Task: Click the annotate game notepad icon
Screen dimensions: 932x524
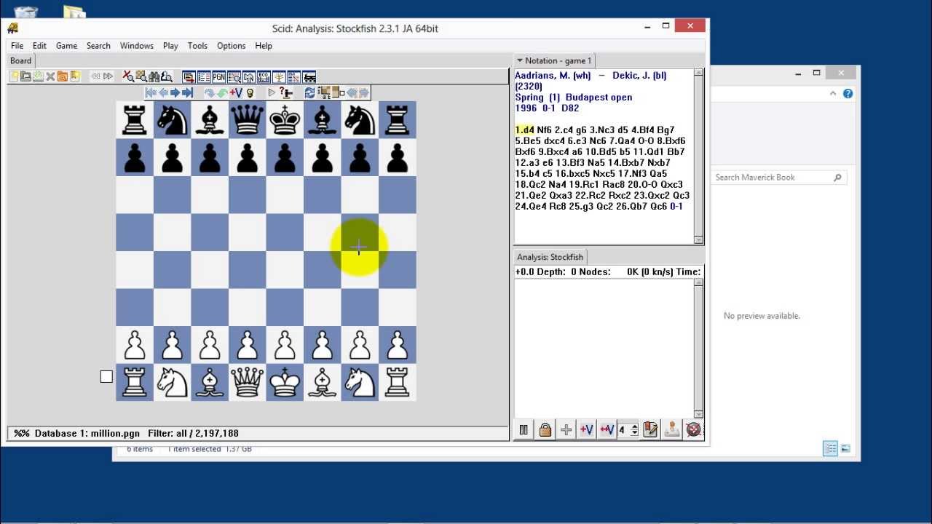Action: click(650, 430)
